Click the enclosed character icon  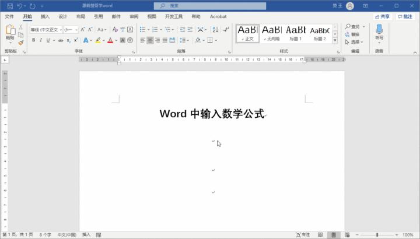pyautogui.click(x=130, y=40)
